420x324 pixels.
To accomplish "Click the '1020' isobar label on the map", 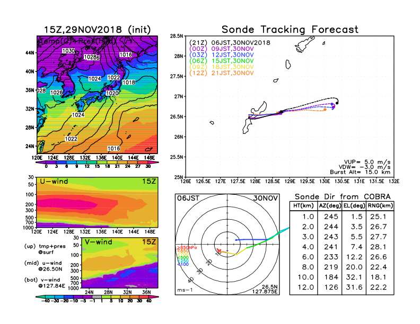I will click(112, 93).
